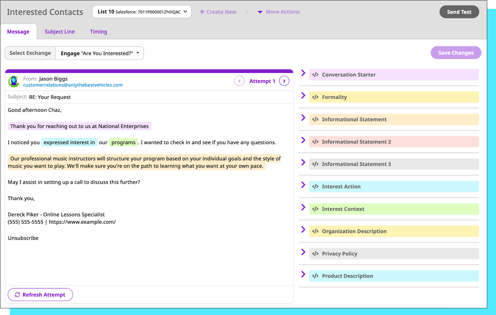Select the highlighted "programs" text chip

pyautogui.click(x=123, y=142)
